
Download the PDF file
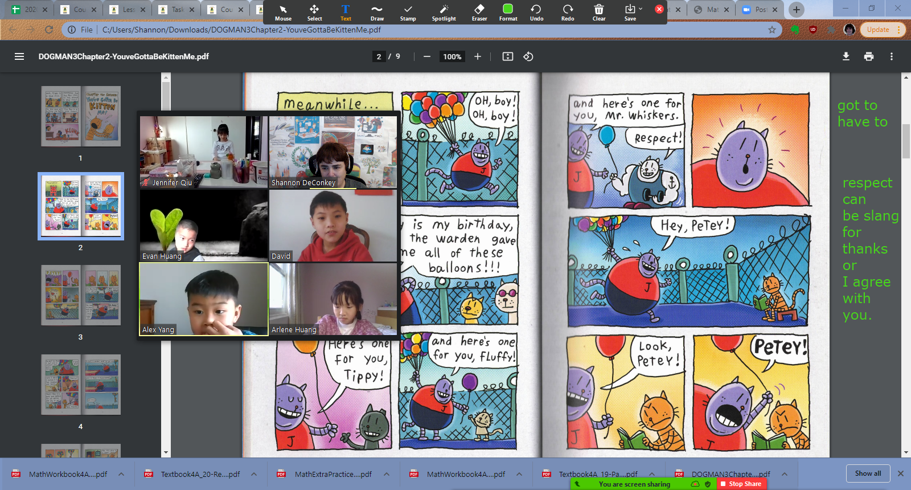(x=846, y=56)
